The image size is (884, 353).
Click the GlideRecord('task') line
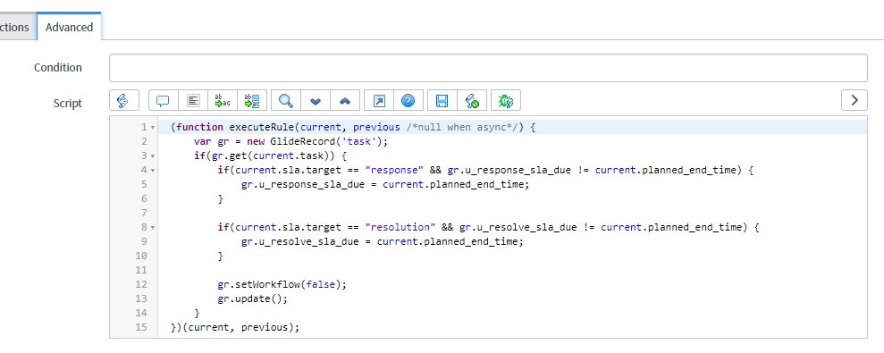coord(291,141)
